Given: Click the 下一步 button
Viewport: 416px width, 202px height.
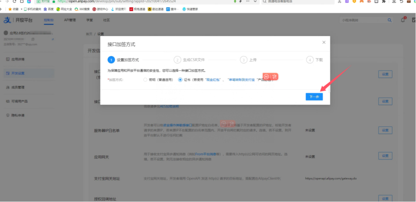Looking at the screenshot, I should click(x=314, y=97).
